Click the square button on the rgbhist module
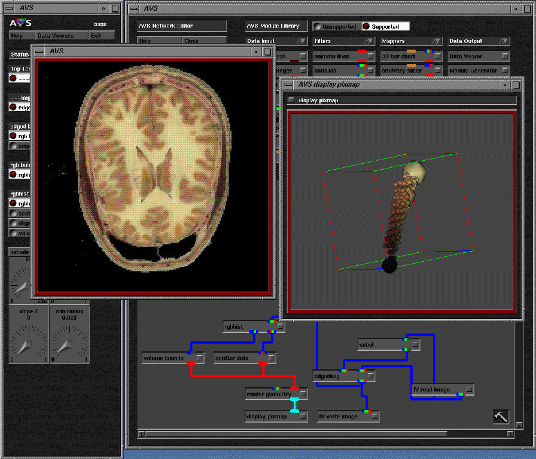Image resolution: width=536 pixels, height=459 pixels. (x=281, y=326)
